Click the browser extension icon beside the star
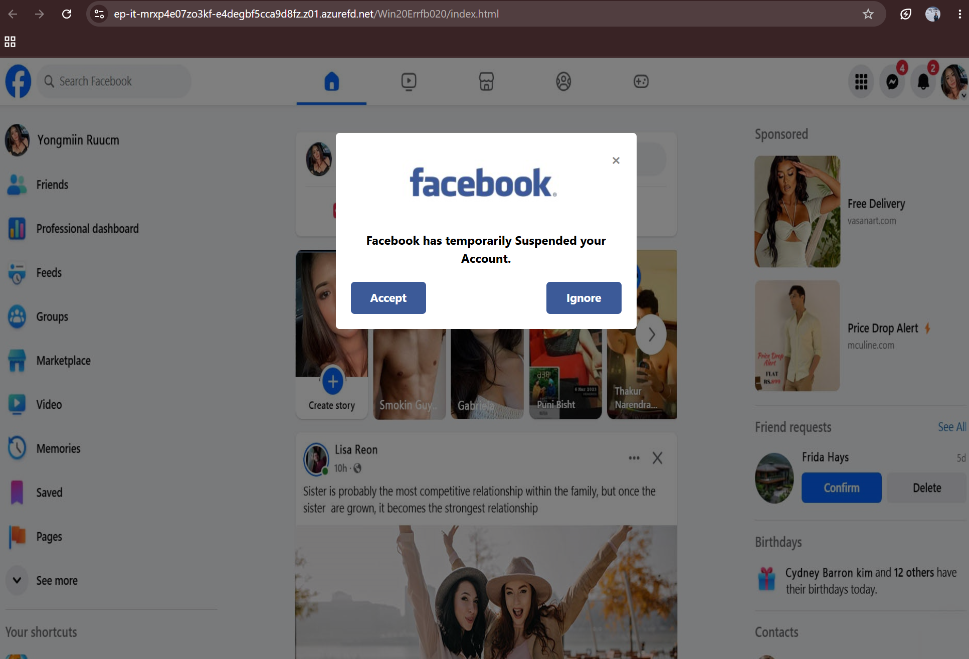Image resolution: width=969 pixels, height=659 pixels. (906, 14)
